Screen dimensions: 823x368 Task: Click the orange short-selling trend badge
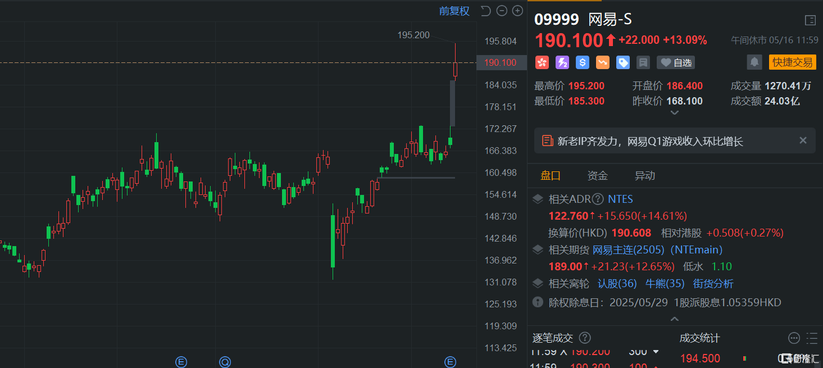point(603,62)
